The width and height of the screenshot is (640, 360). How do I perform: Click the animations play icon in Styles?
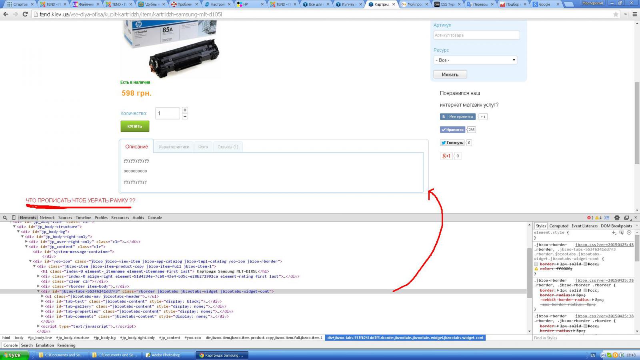pyautogui.click(x=629, y=232)
